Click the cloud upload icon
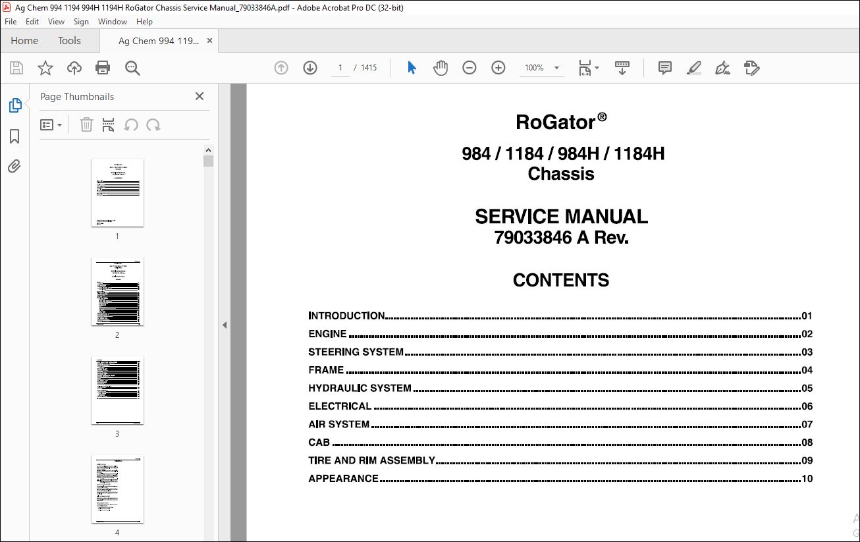 coord(74,68)
